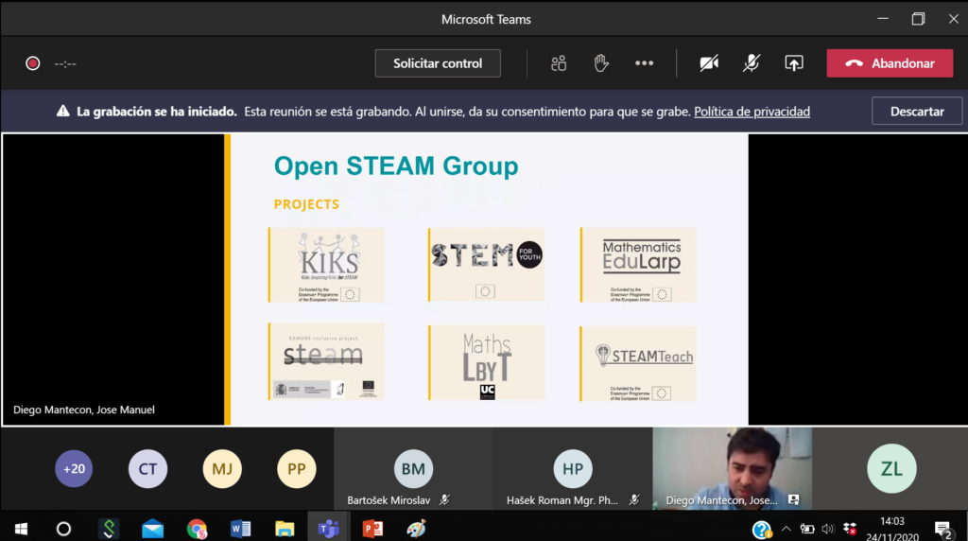Toggle the camera on
This screenshot has height=541, width=968.
709,63
